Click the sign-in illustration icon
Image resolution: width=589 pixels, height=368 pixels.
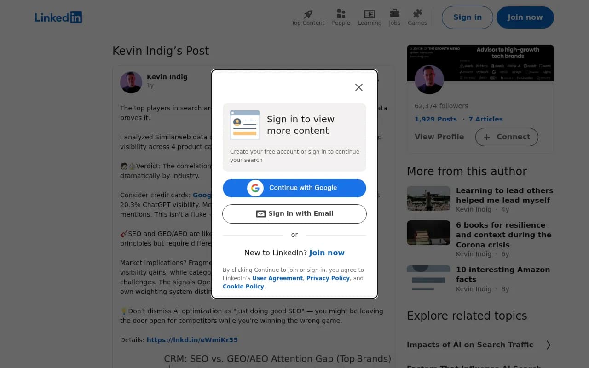tap(245, 125)
